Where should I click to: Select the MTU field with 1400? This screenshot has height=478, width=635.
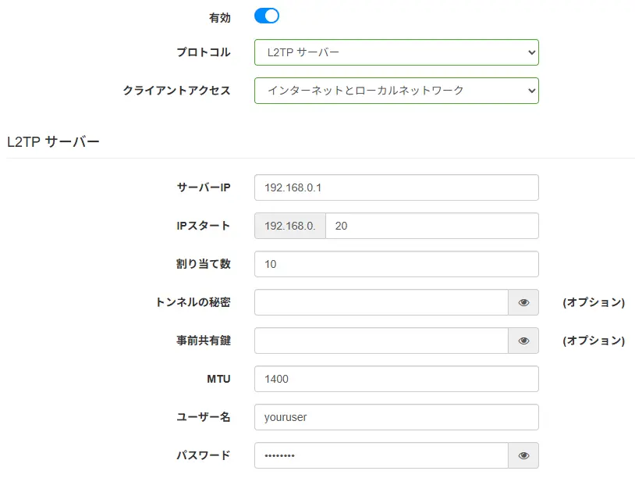(396, 379)
